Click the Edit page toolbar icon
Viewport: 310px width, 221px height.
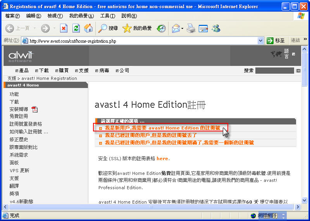click(x=203, y=28)
